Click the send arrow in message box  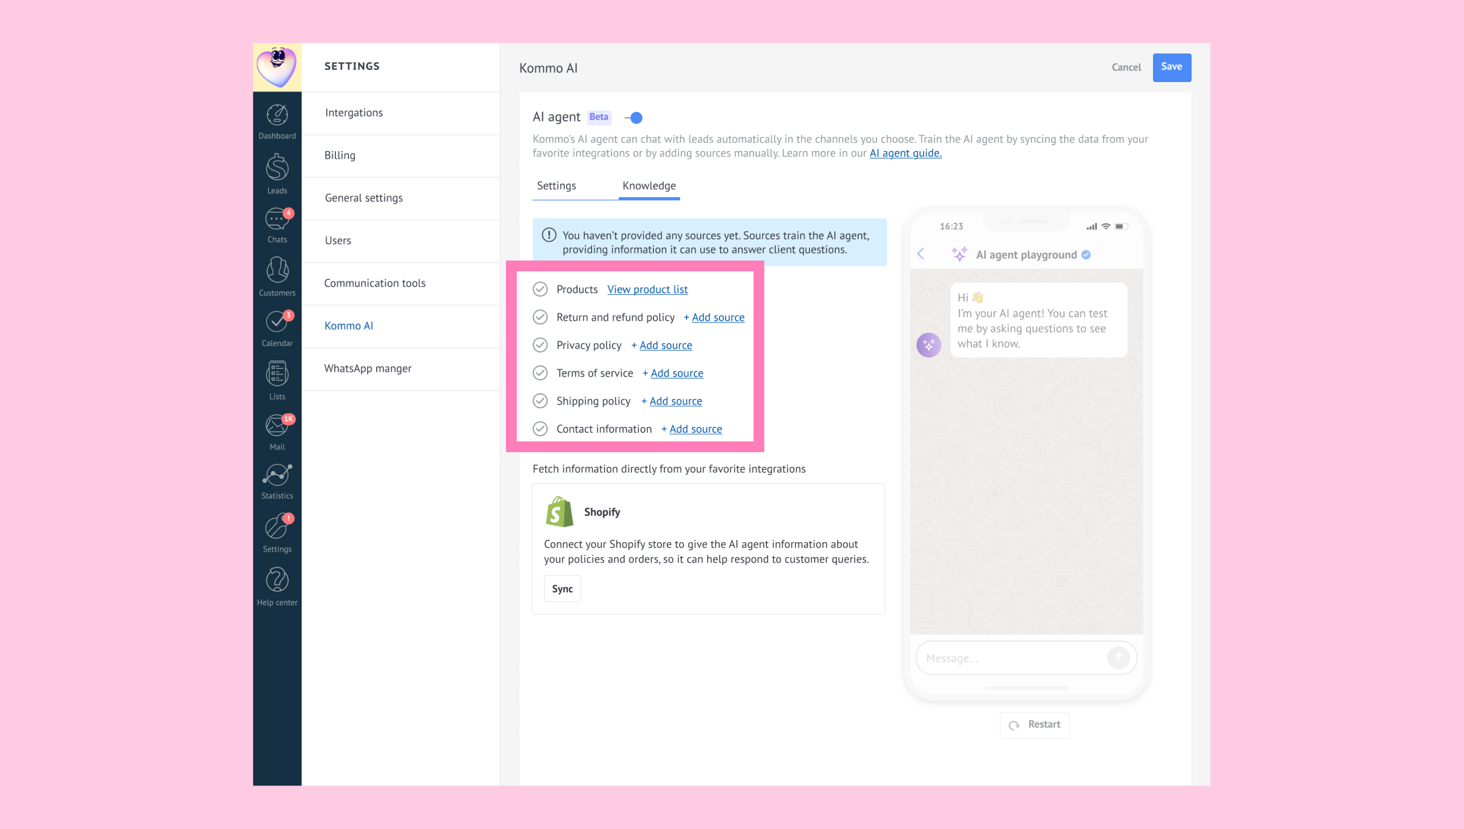point(1118,658)
